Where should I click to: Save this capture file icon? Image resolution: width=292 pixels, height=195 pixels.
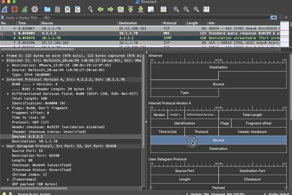57,9
